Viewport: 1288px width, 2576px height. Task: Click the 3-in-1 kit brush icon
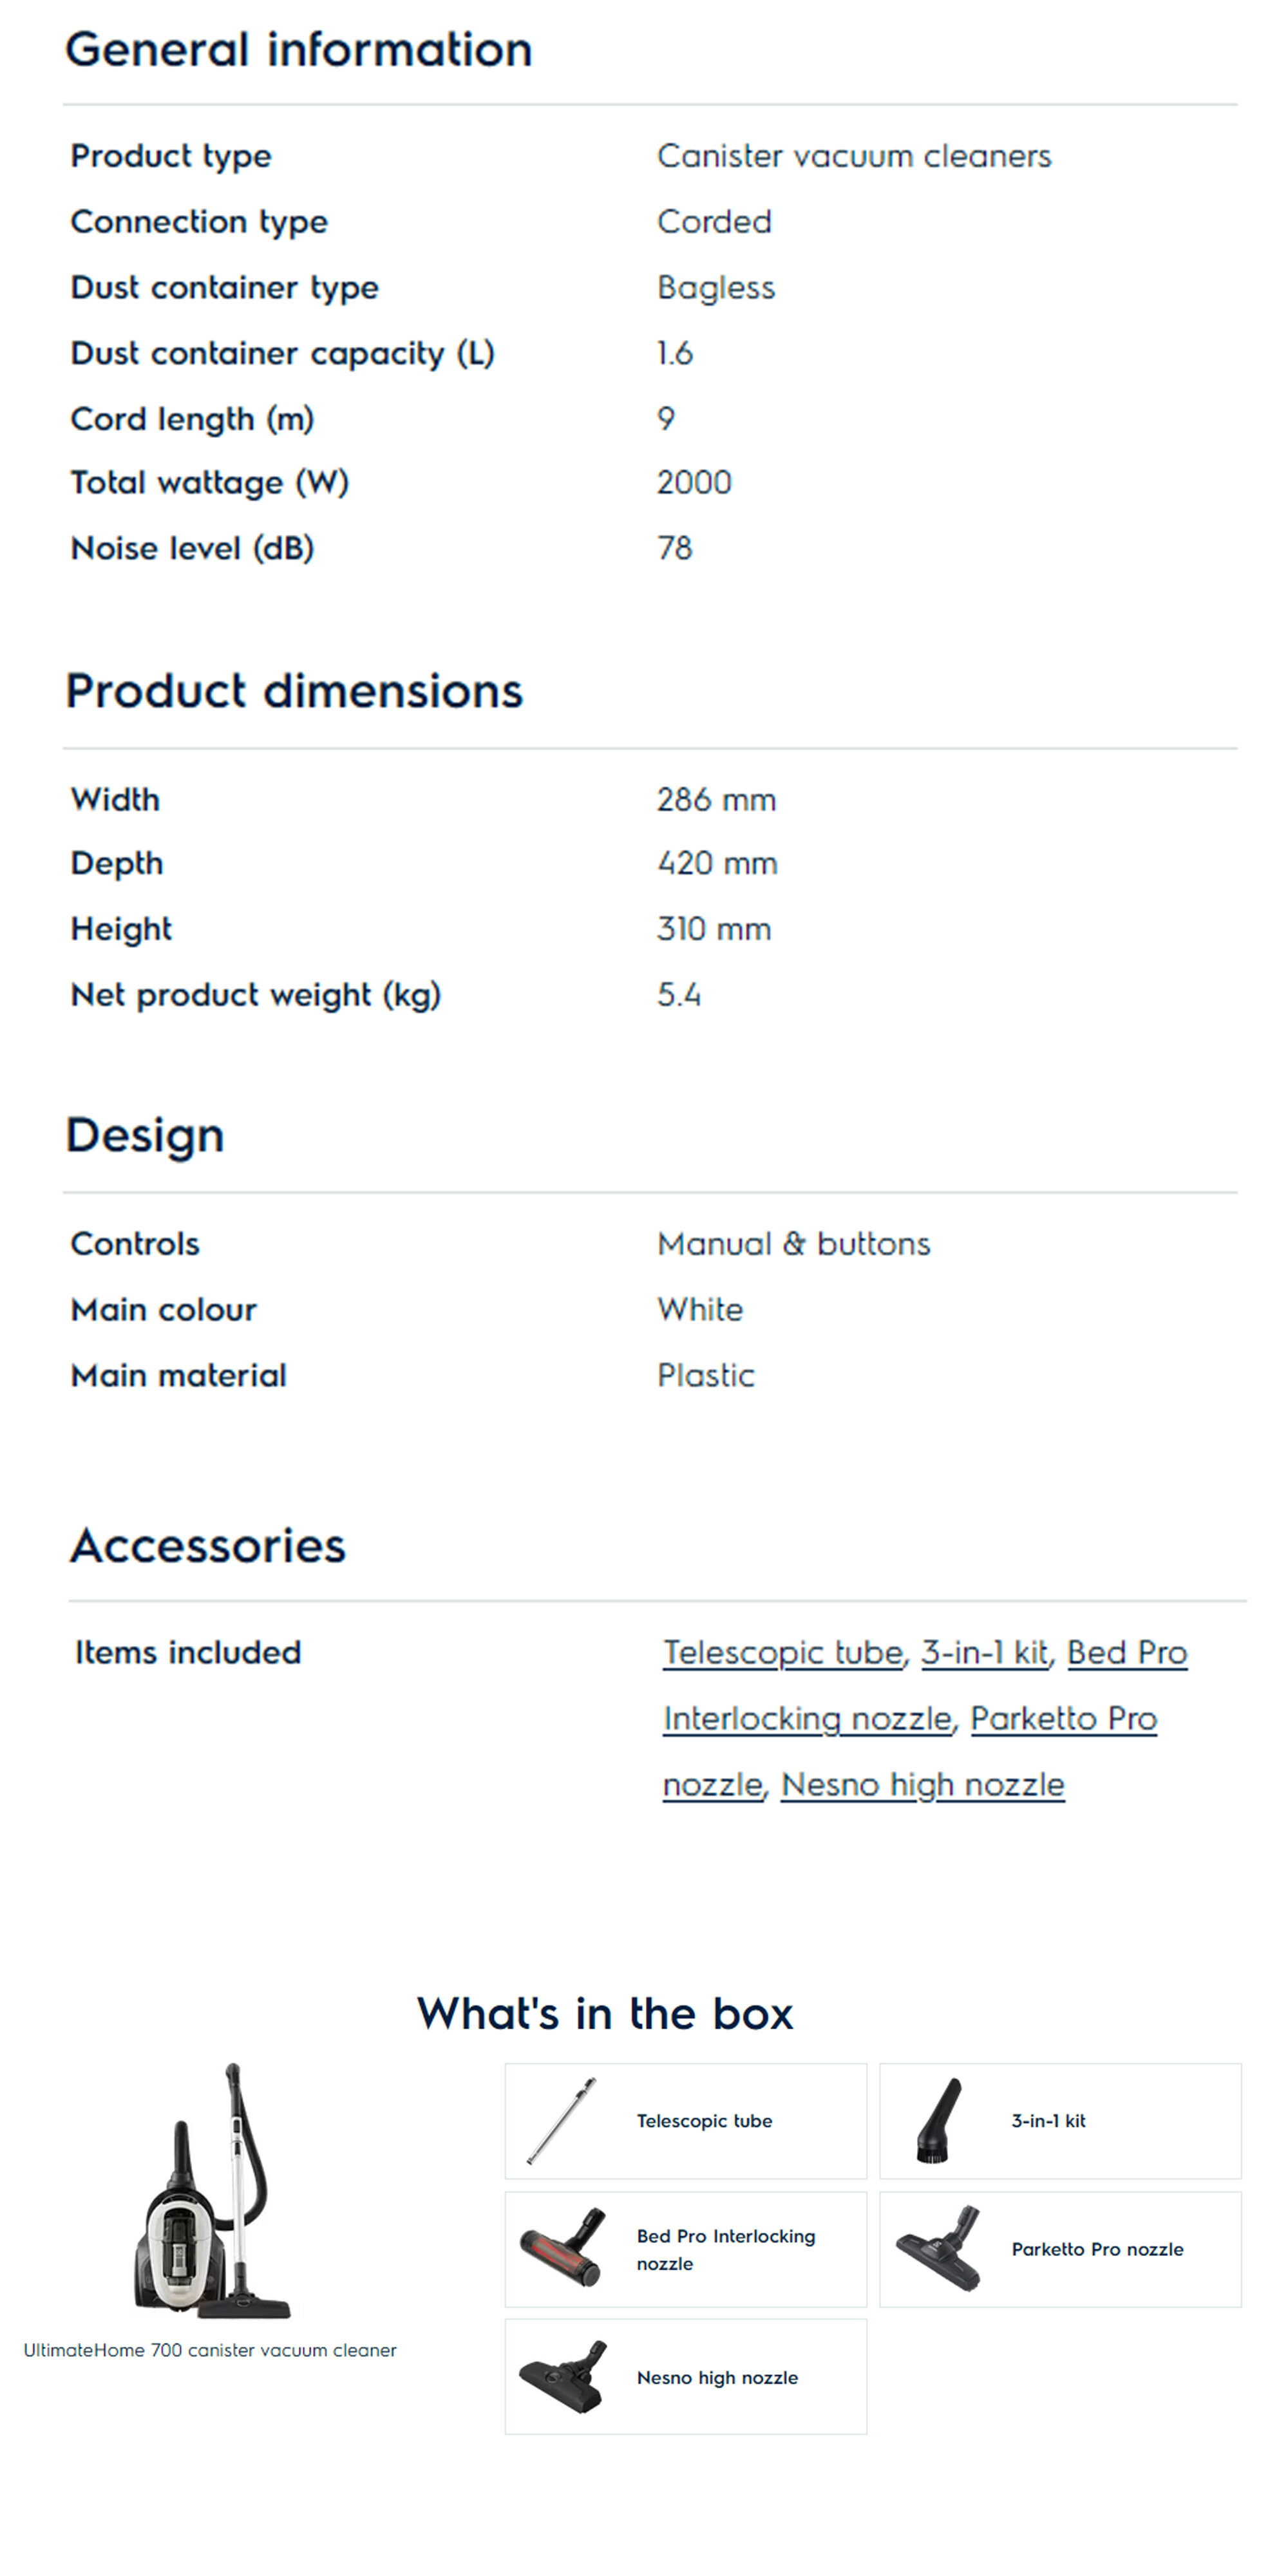coord(938,2120)
